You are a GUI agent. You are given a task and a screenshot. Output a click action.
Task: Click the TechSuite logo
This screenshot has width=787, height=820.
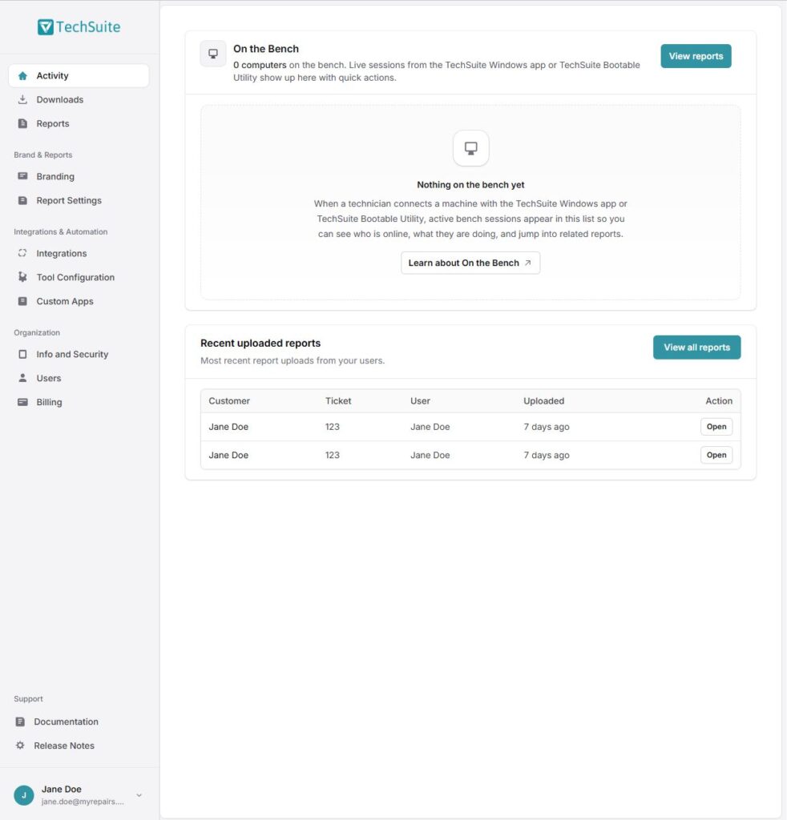coord(79,26)
